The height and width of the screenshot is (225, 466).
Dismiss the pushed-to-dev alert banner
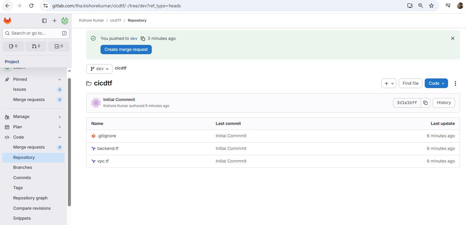[452, 39]
